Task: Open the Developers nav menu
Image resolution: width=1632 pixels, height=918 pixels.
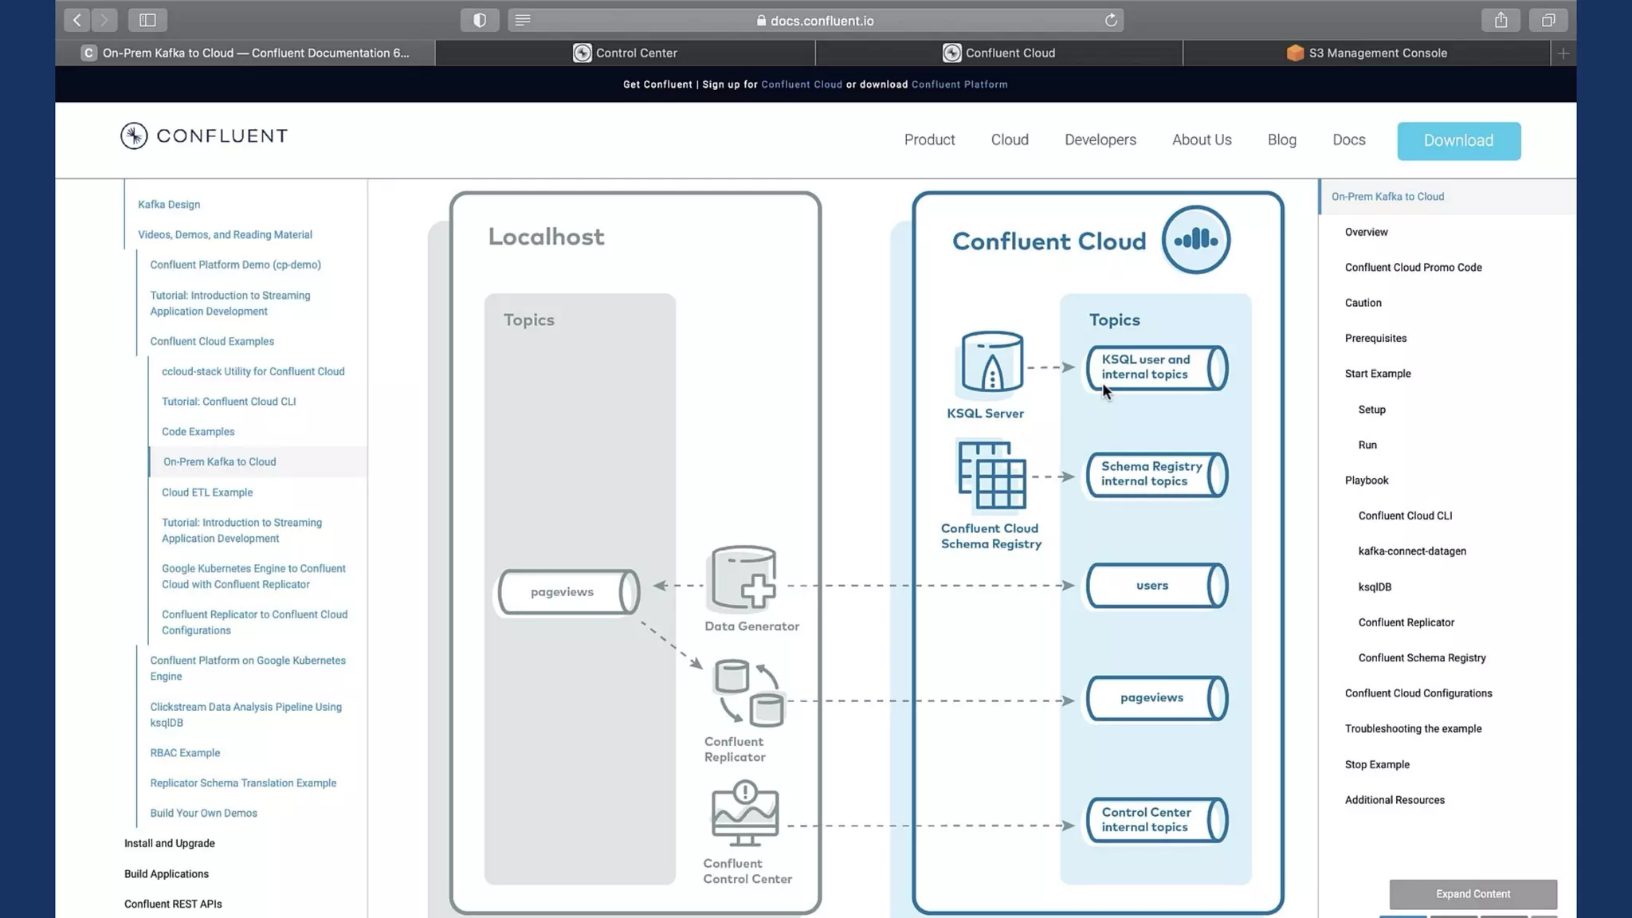Action: 1100,139
